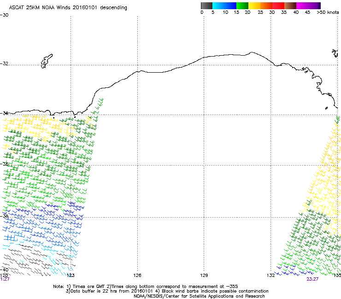Screen dimensions: 341x299
Task: Click the longitude label 132
Action: pos(271,276)
